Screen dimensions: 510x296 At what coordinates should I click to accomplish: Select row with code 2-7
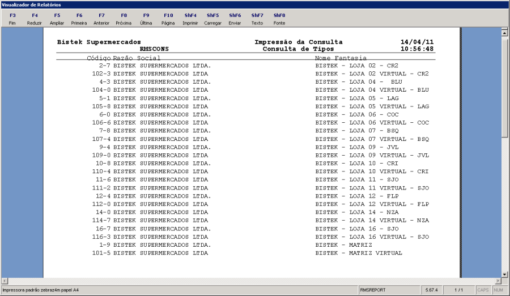click(x=249, y=66)
